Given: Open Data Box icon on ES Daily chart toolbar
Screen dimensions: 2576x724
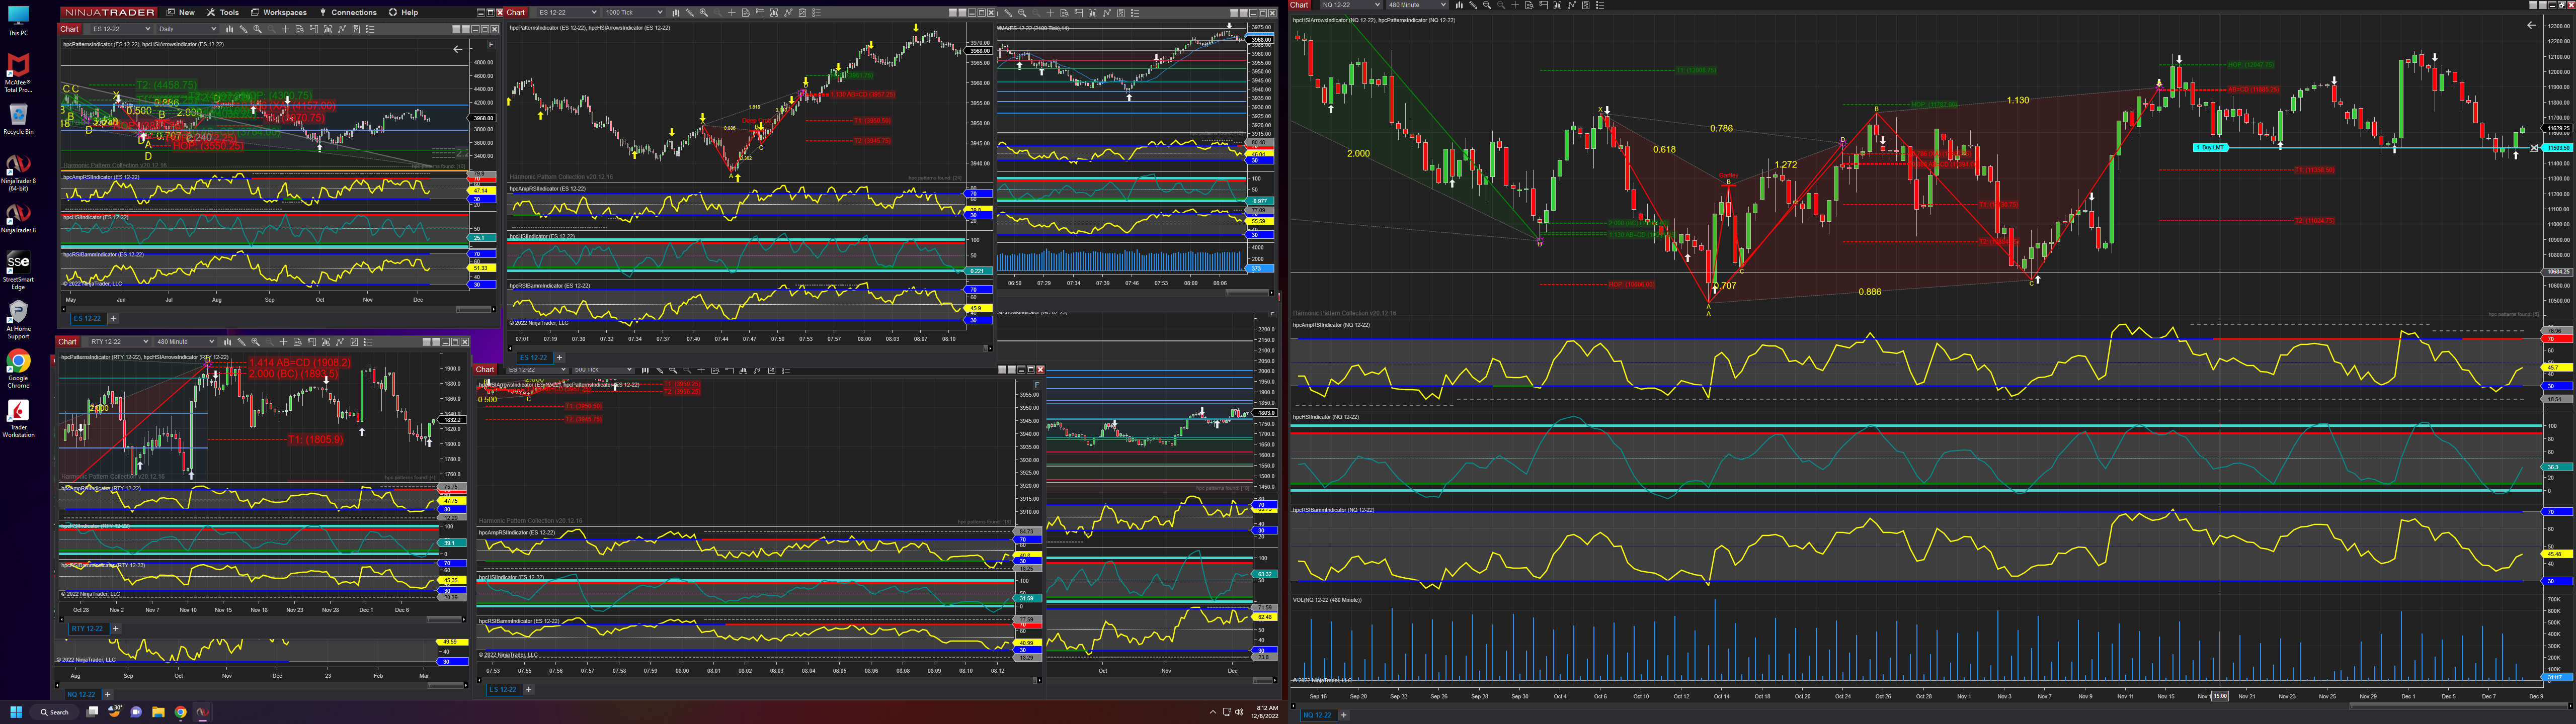Looking at the screenshot, I should (299, 29).
